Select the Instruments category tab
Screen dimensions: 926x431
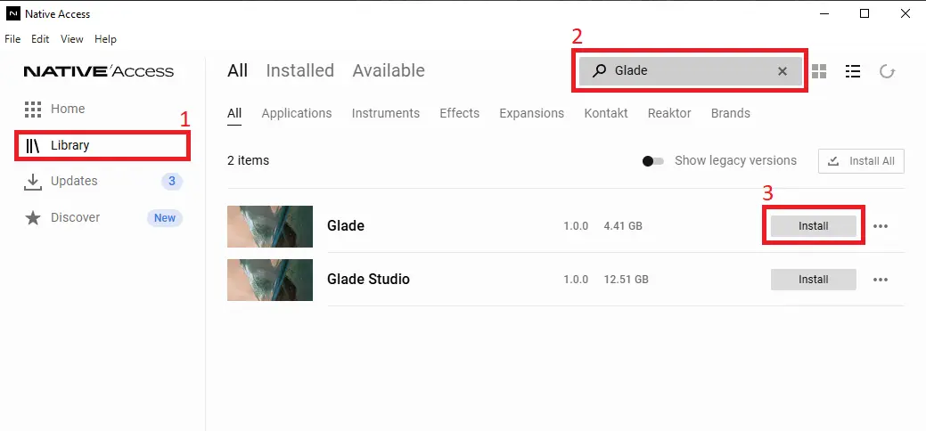coord(385,113)
